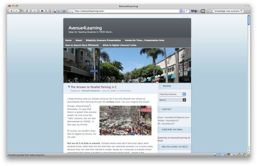Click the yellow padlock status bar icon

(x=245, y=155)
